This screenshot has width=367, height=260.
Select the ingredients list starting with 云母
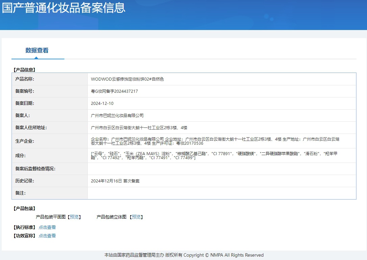point(214,156)
